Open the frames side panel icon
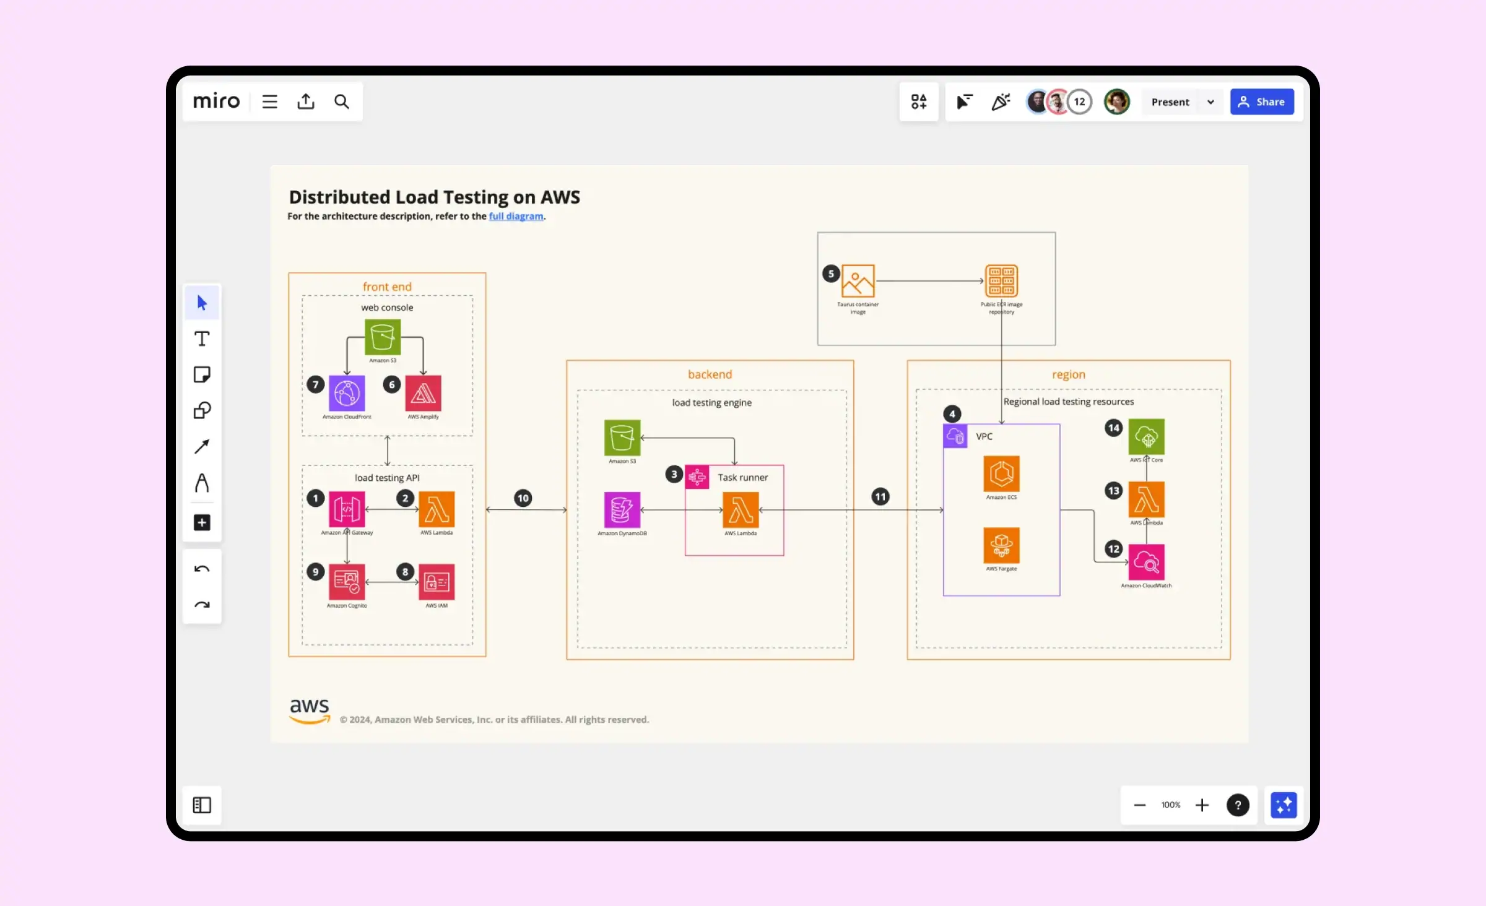Image resolution: width=1486 pixels, height=906 pixels. 202,805
